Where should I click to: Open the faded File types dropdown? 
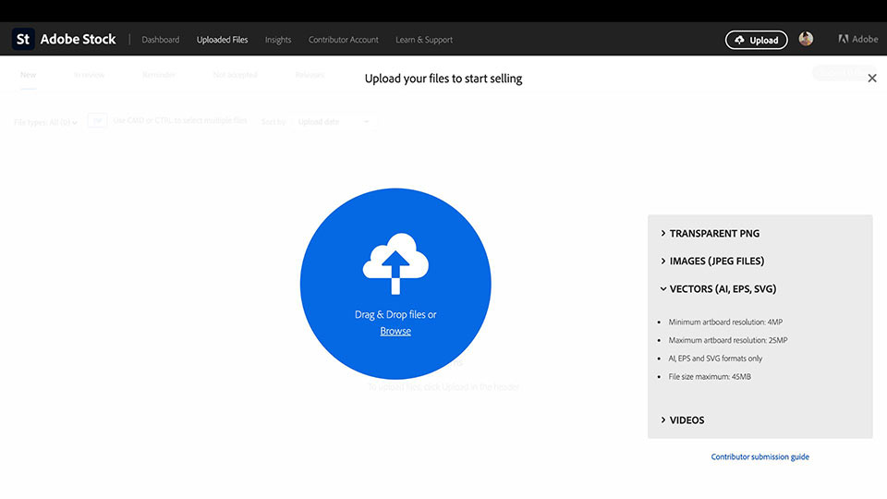point(45,122)
